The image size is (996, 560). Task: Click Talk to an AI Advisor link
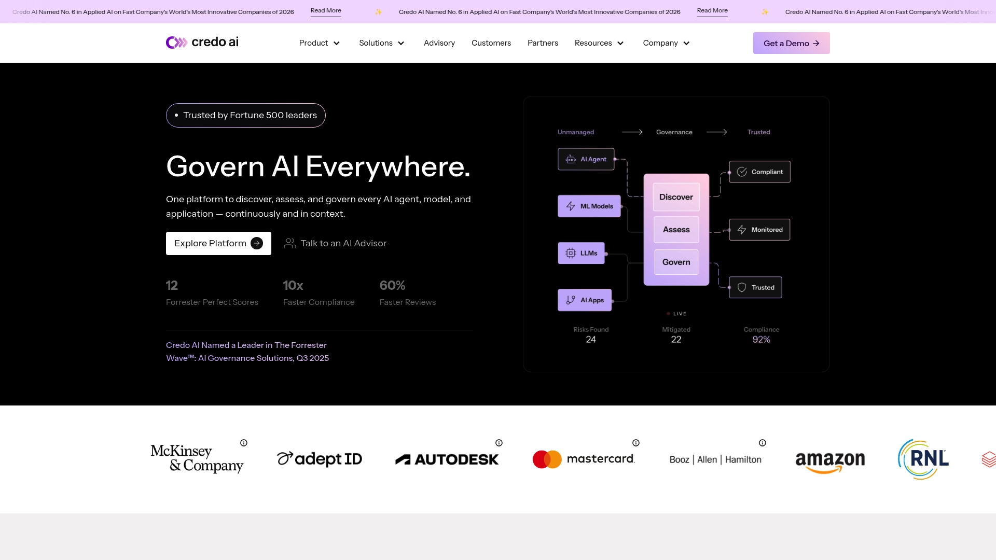coord(335,243)
